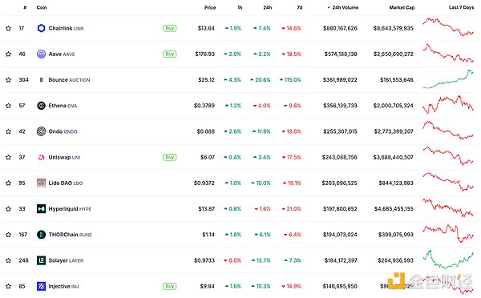Image resolution: width=481 pixels, height=298 pixels.
Task: Click the Injective logo icon
Action: coord(41,286)
